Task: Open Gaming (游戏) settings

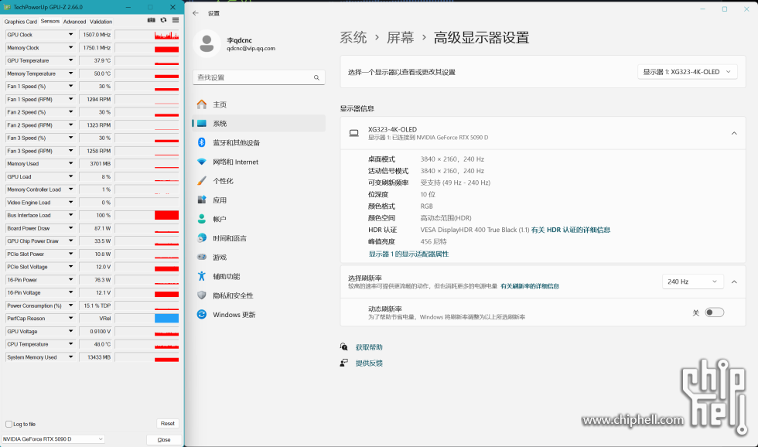Action: [x=258, y=257]
